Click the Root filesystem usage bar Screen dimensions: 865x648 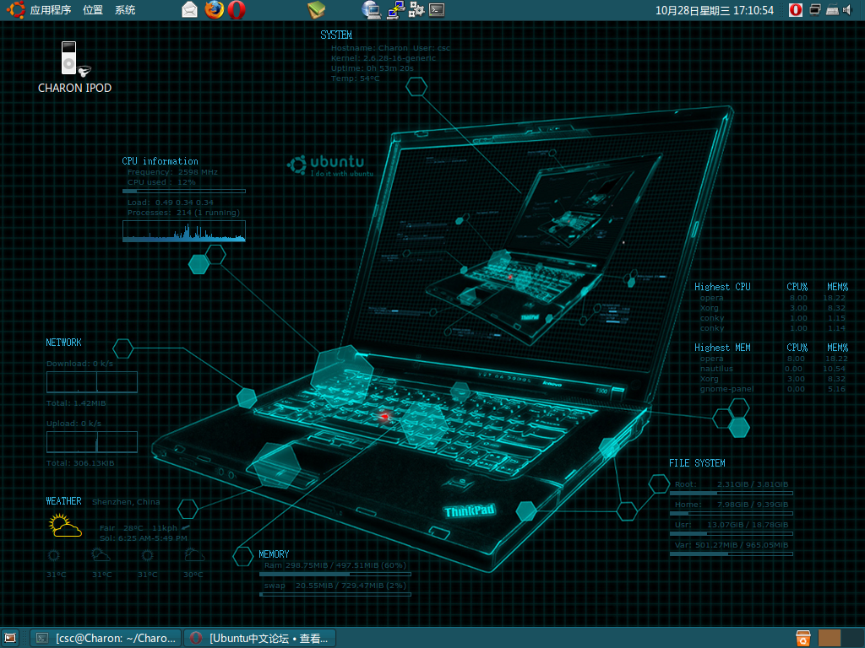click(x=732, y=493)
